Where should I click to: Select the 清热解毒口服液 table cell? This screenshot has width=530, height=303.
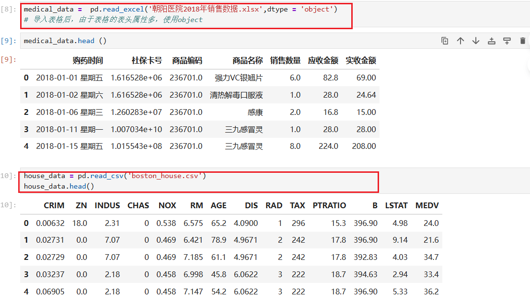coord(236,95)
